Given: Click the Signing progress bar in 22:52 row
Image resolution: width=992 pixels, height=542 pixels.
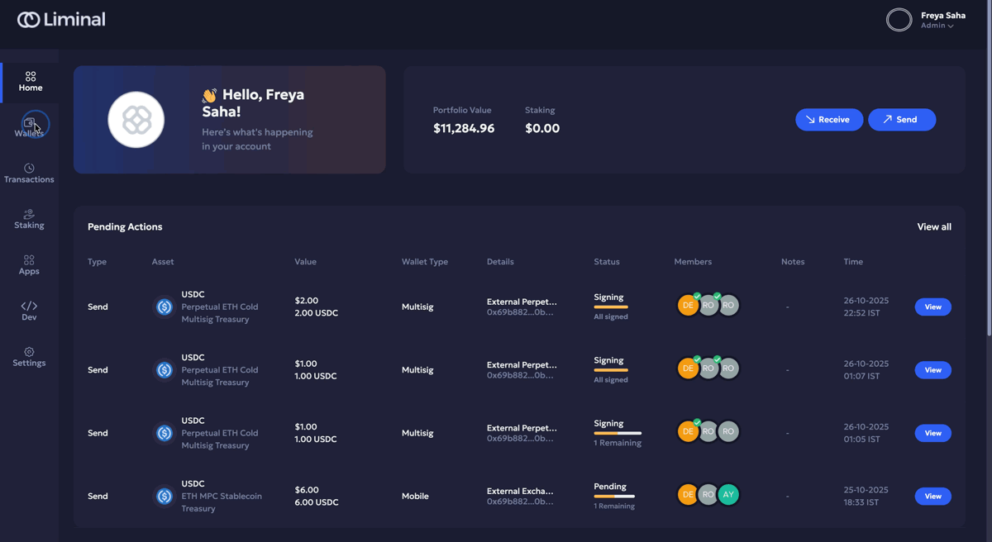Looking at the screenshot, I should (x=611, y=307).
